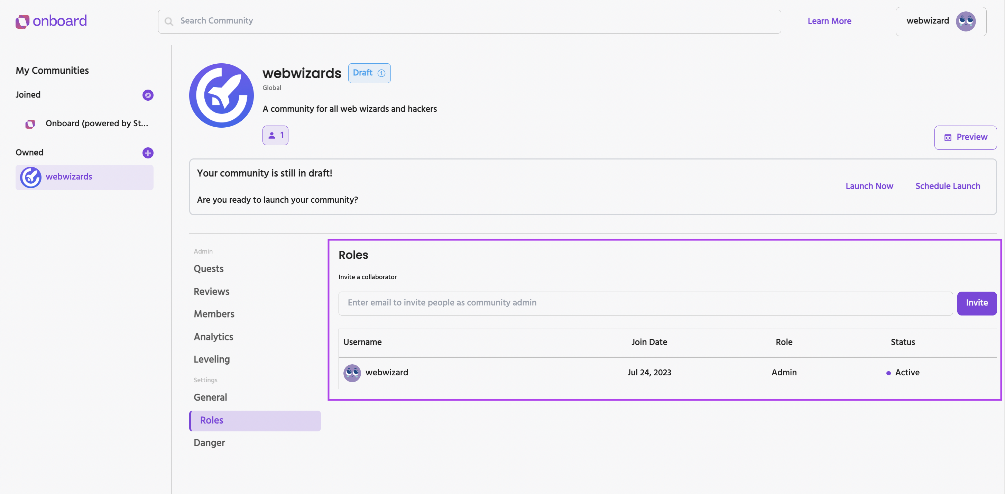Click the onboard logo icon
This screenshot has height=494, width=1005.
(x=22, y=21)
